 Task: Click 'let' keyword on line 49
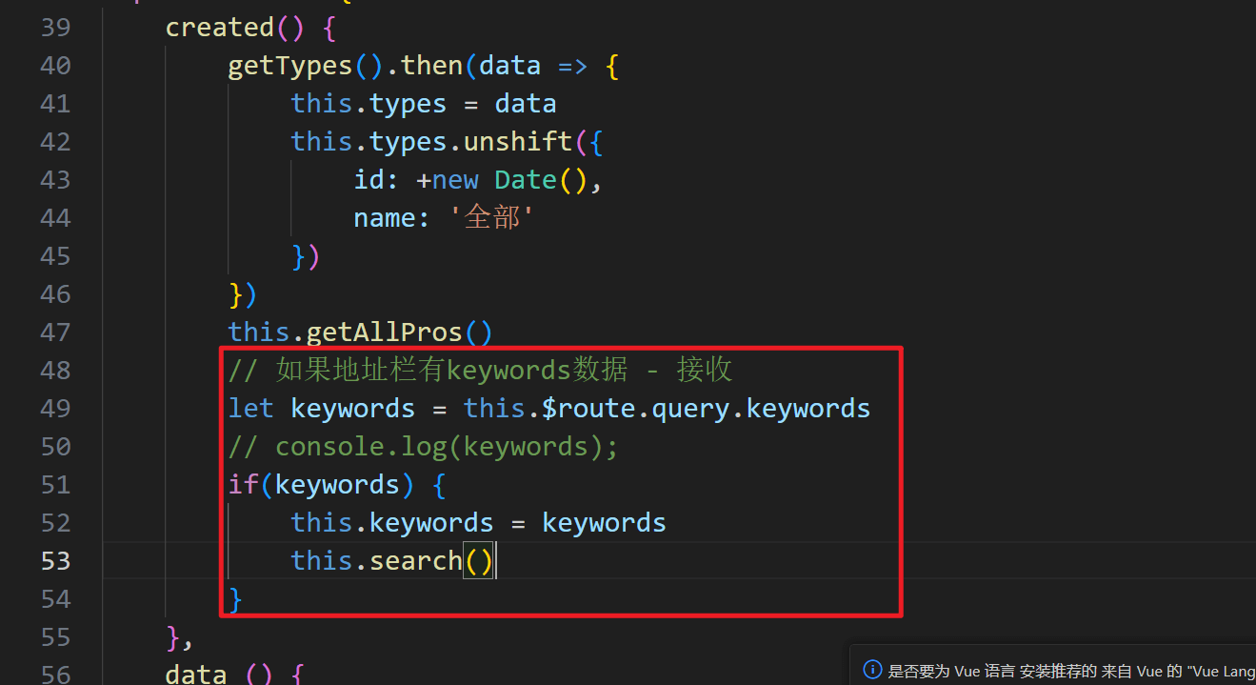[251, 409]
